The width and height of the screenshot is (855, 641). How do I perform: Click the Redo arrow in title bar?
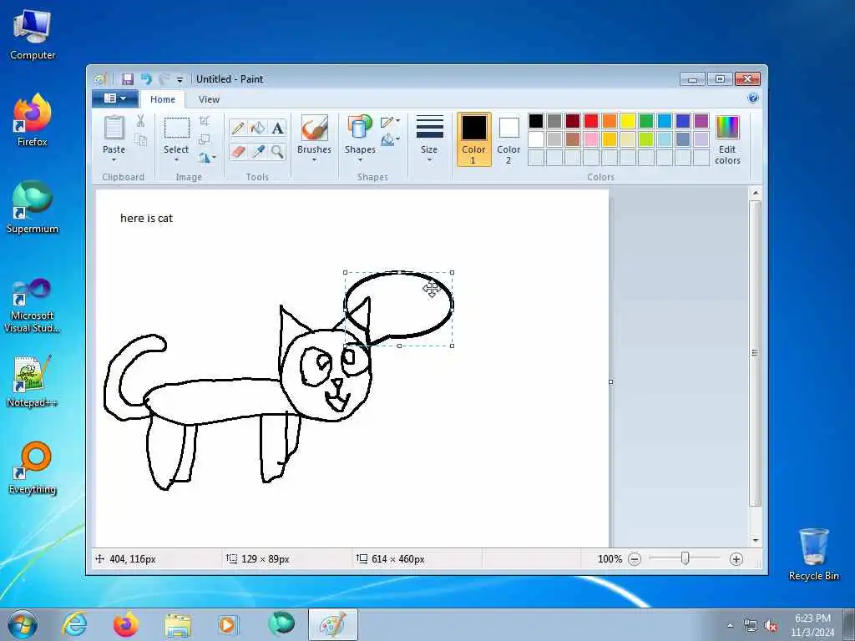click(x=164, y=79)
